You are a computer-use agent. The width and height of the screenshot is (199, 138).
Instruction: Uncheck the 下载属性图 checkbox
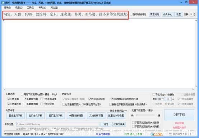click(x=9, y=104)
